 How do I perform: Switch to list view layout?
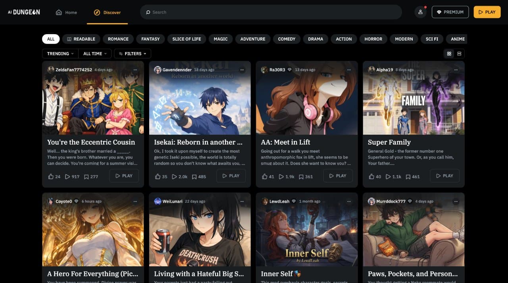[459, 54]
